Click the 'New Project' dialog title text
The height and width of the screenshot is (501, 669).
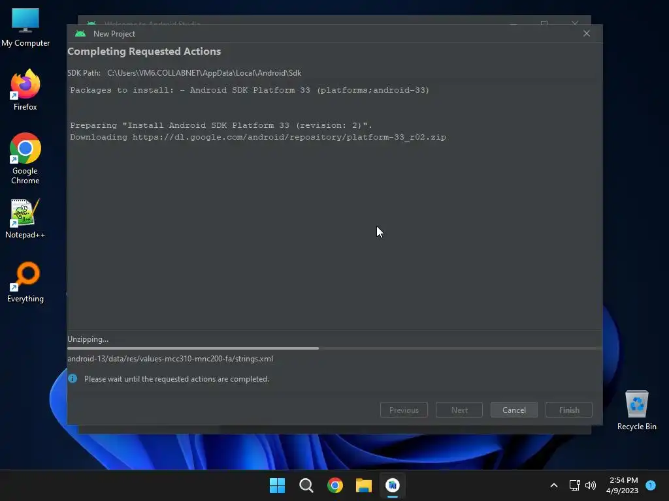[x=114, y=34]
